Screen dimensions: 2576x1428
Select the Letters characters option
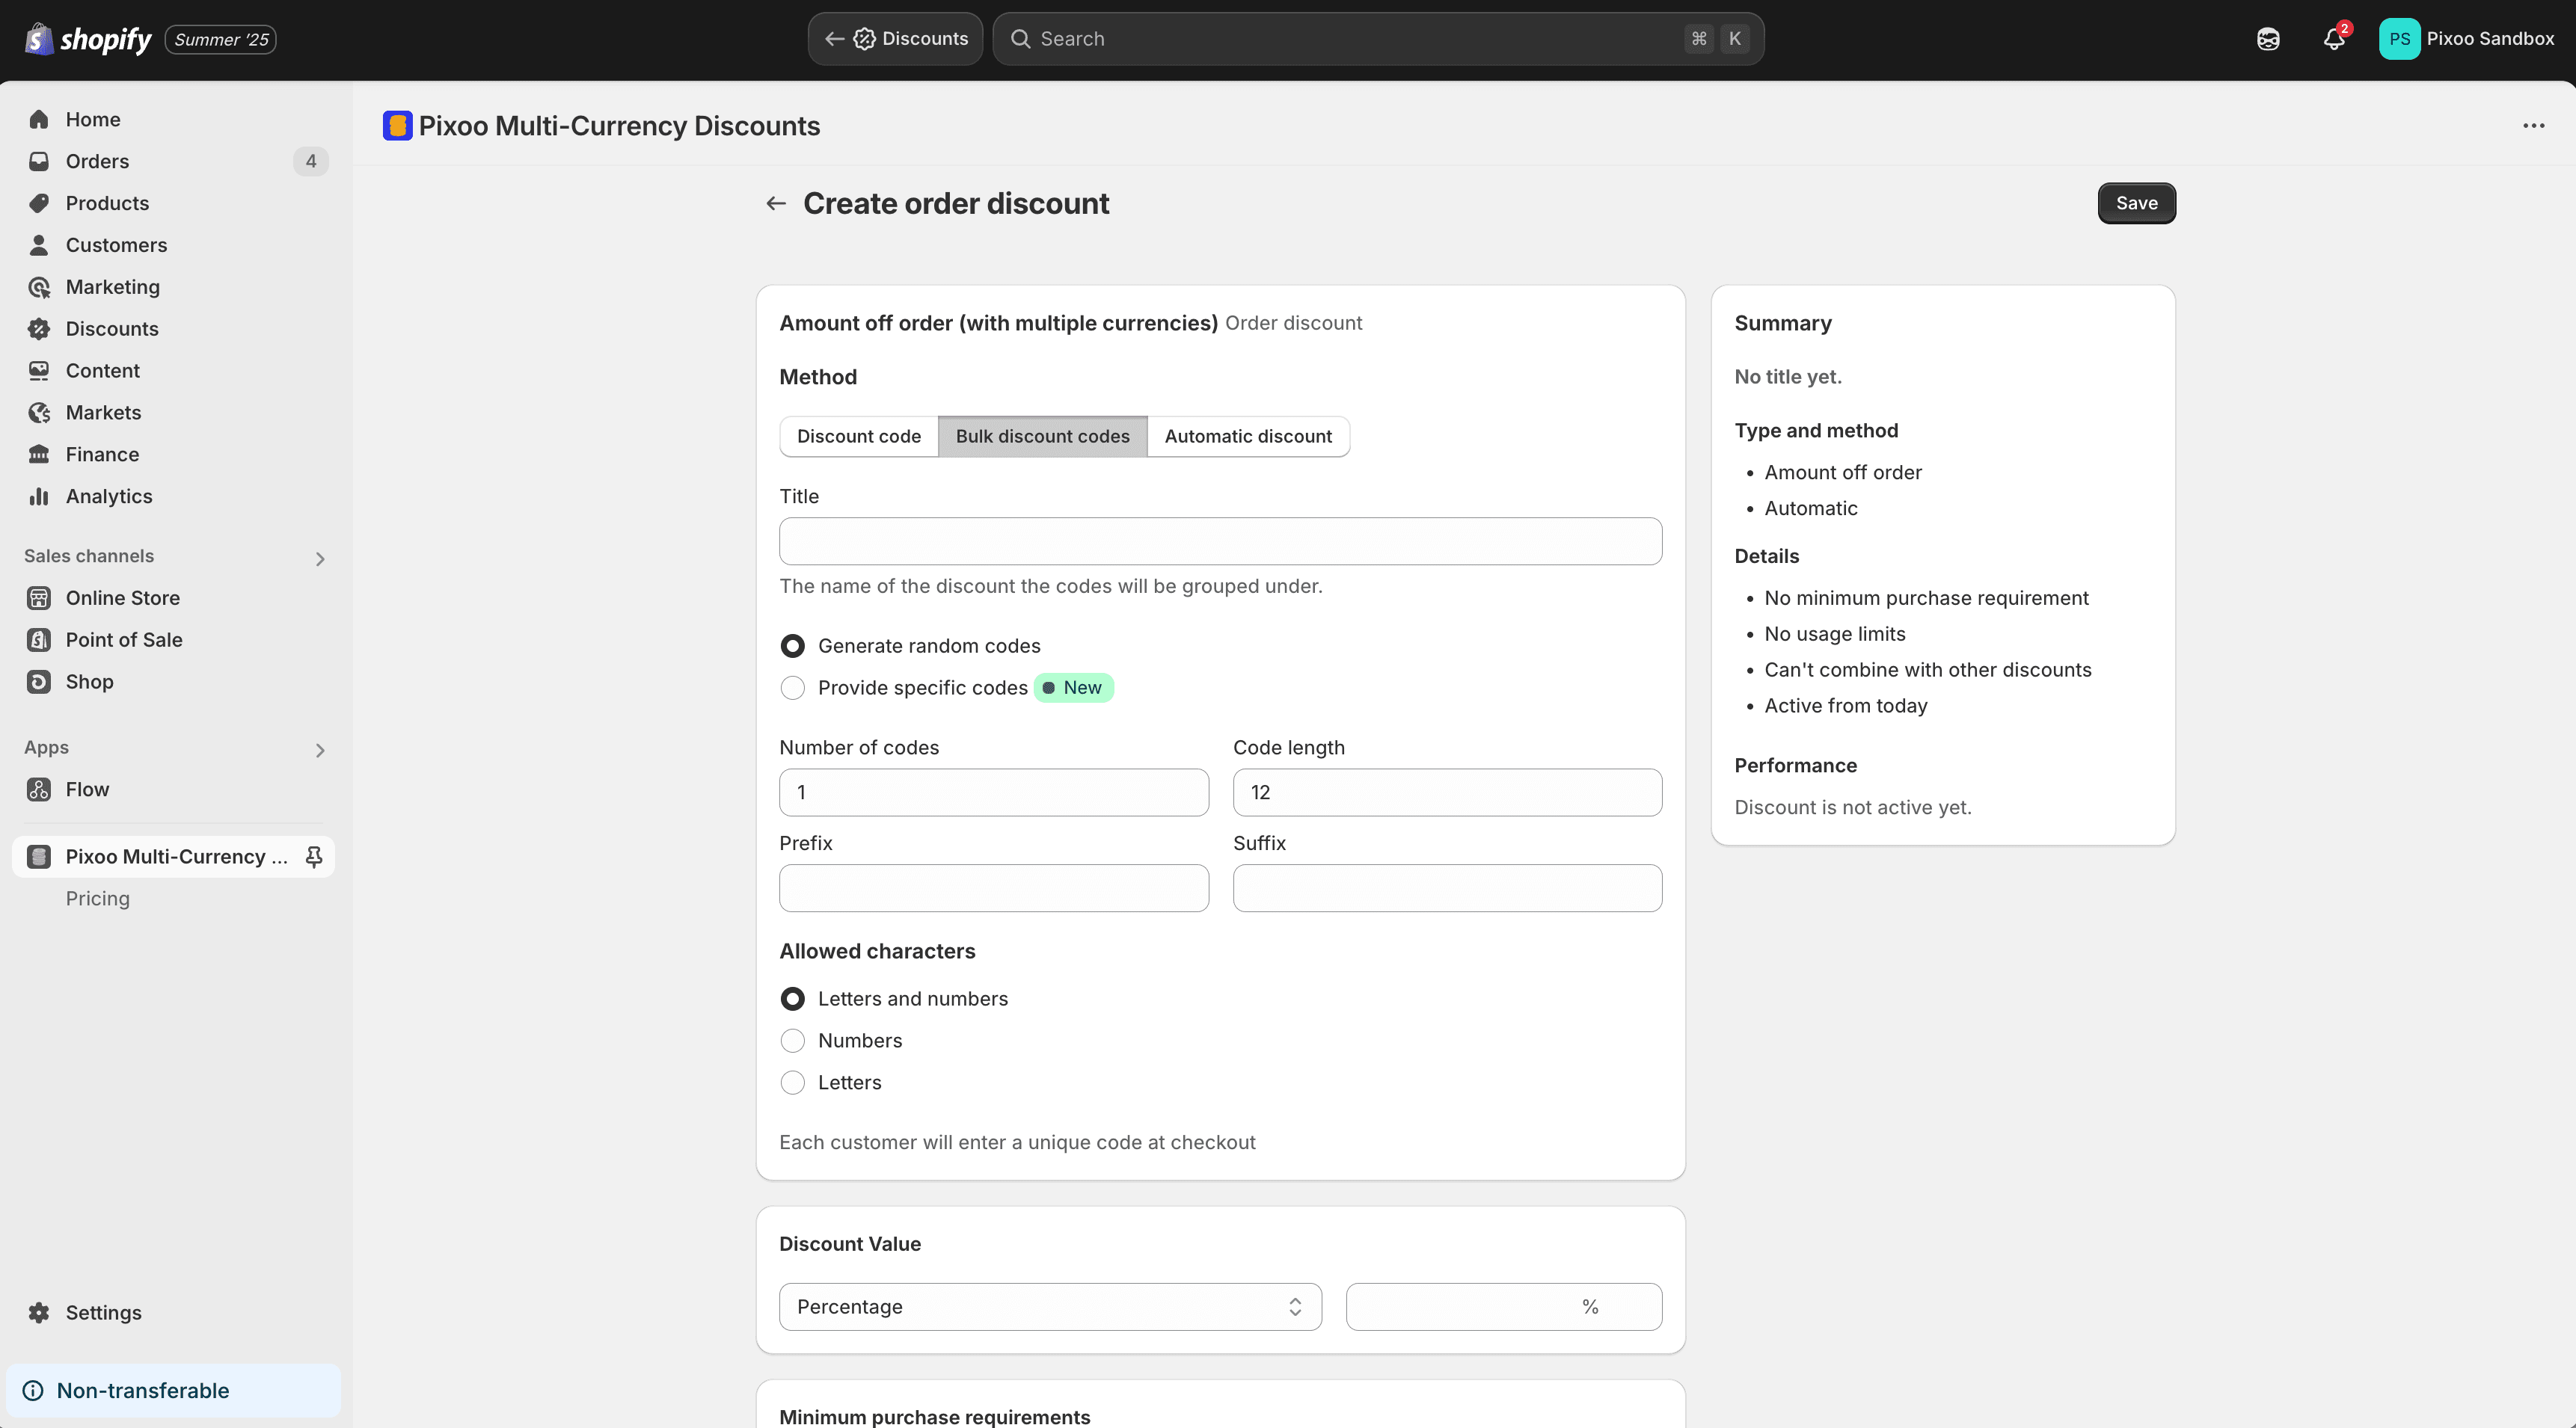coord(792,1083)
